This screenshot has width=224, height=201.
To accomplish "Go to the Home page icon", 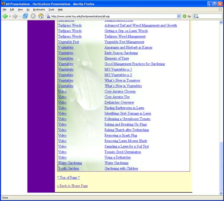I will pos(41,16).
